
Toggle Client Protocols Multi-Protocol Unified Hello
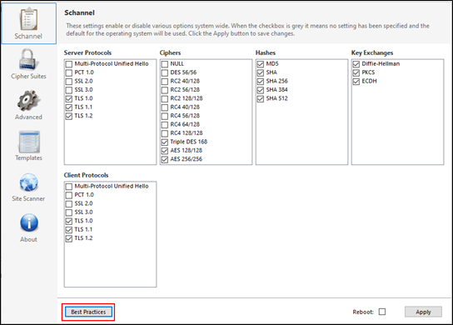[69, 186]
